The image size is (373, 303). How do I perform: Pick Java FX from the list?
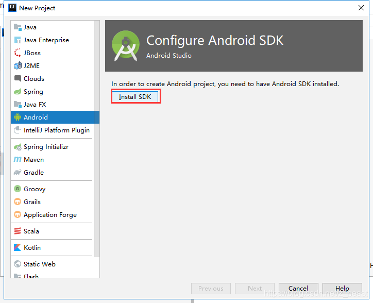coord(53,105)
